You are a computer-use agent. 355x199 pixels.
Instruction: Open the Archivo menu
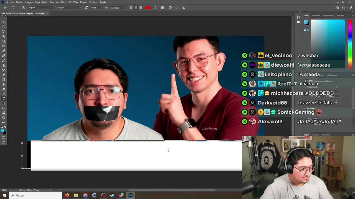tap(10, 2)
